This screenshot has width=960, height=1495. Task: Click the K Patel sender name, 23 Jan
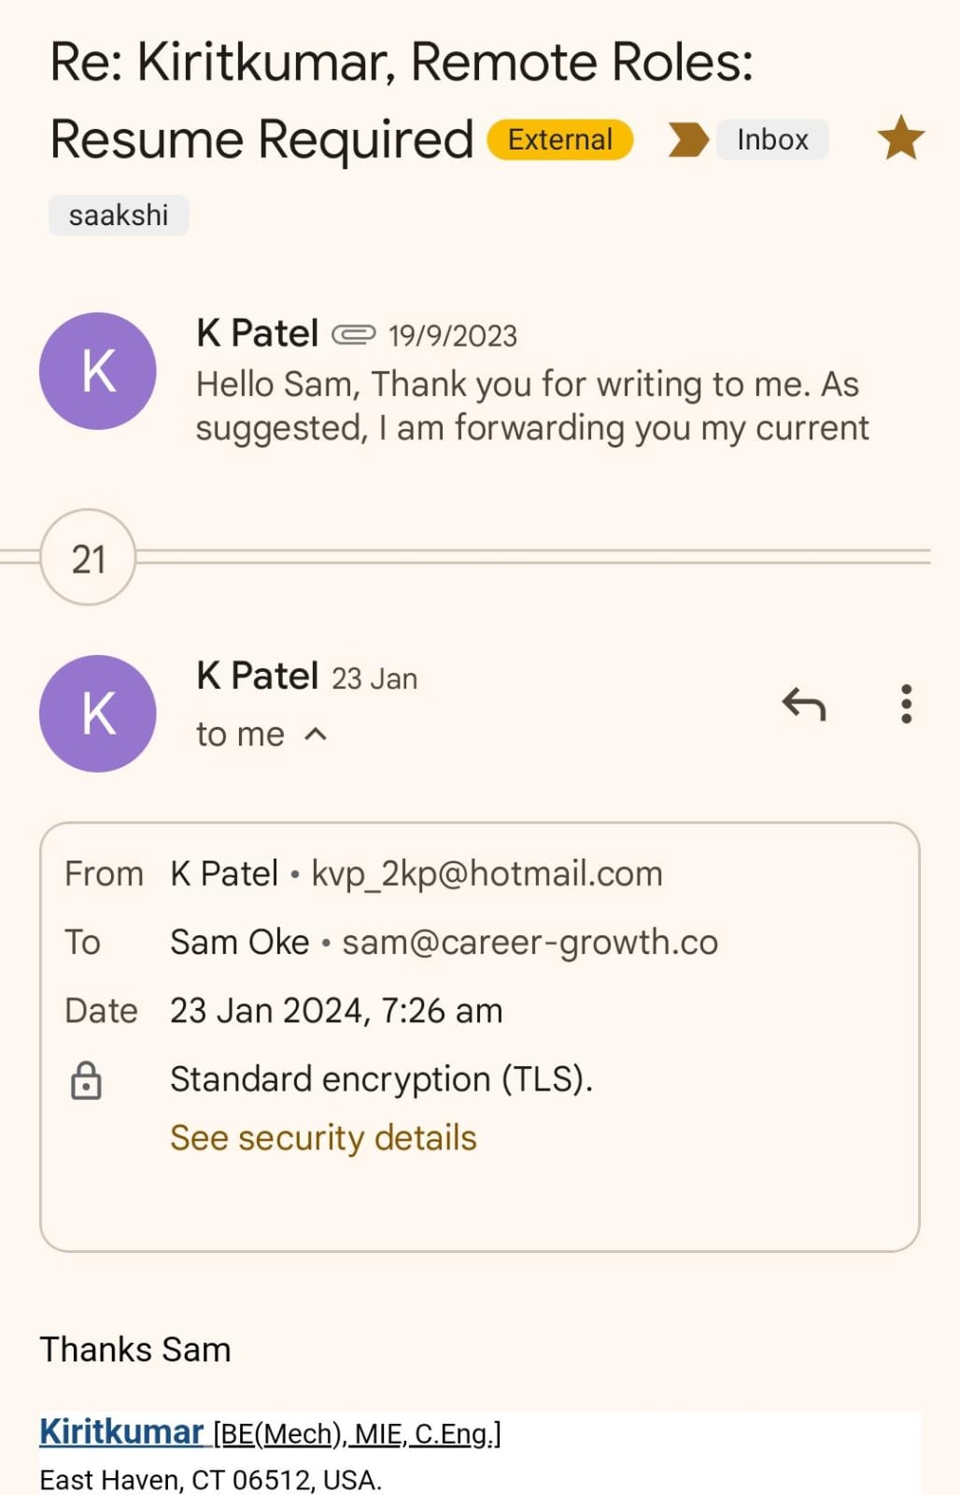coord(258,676)
